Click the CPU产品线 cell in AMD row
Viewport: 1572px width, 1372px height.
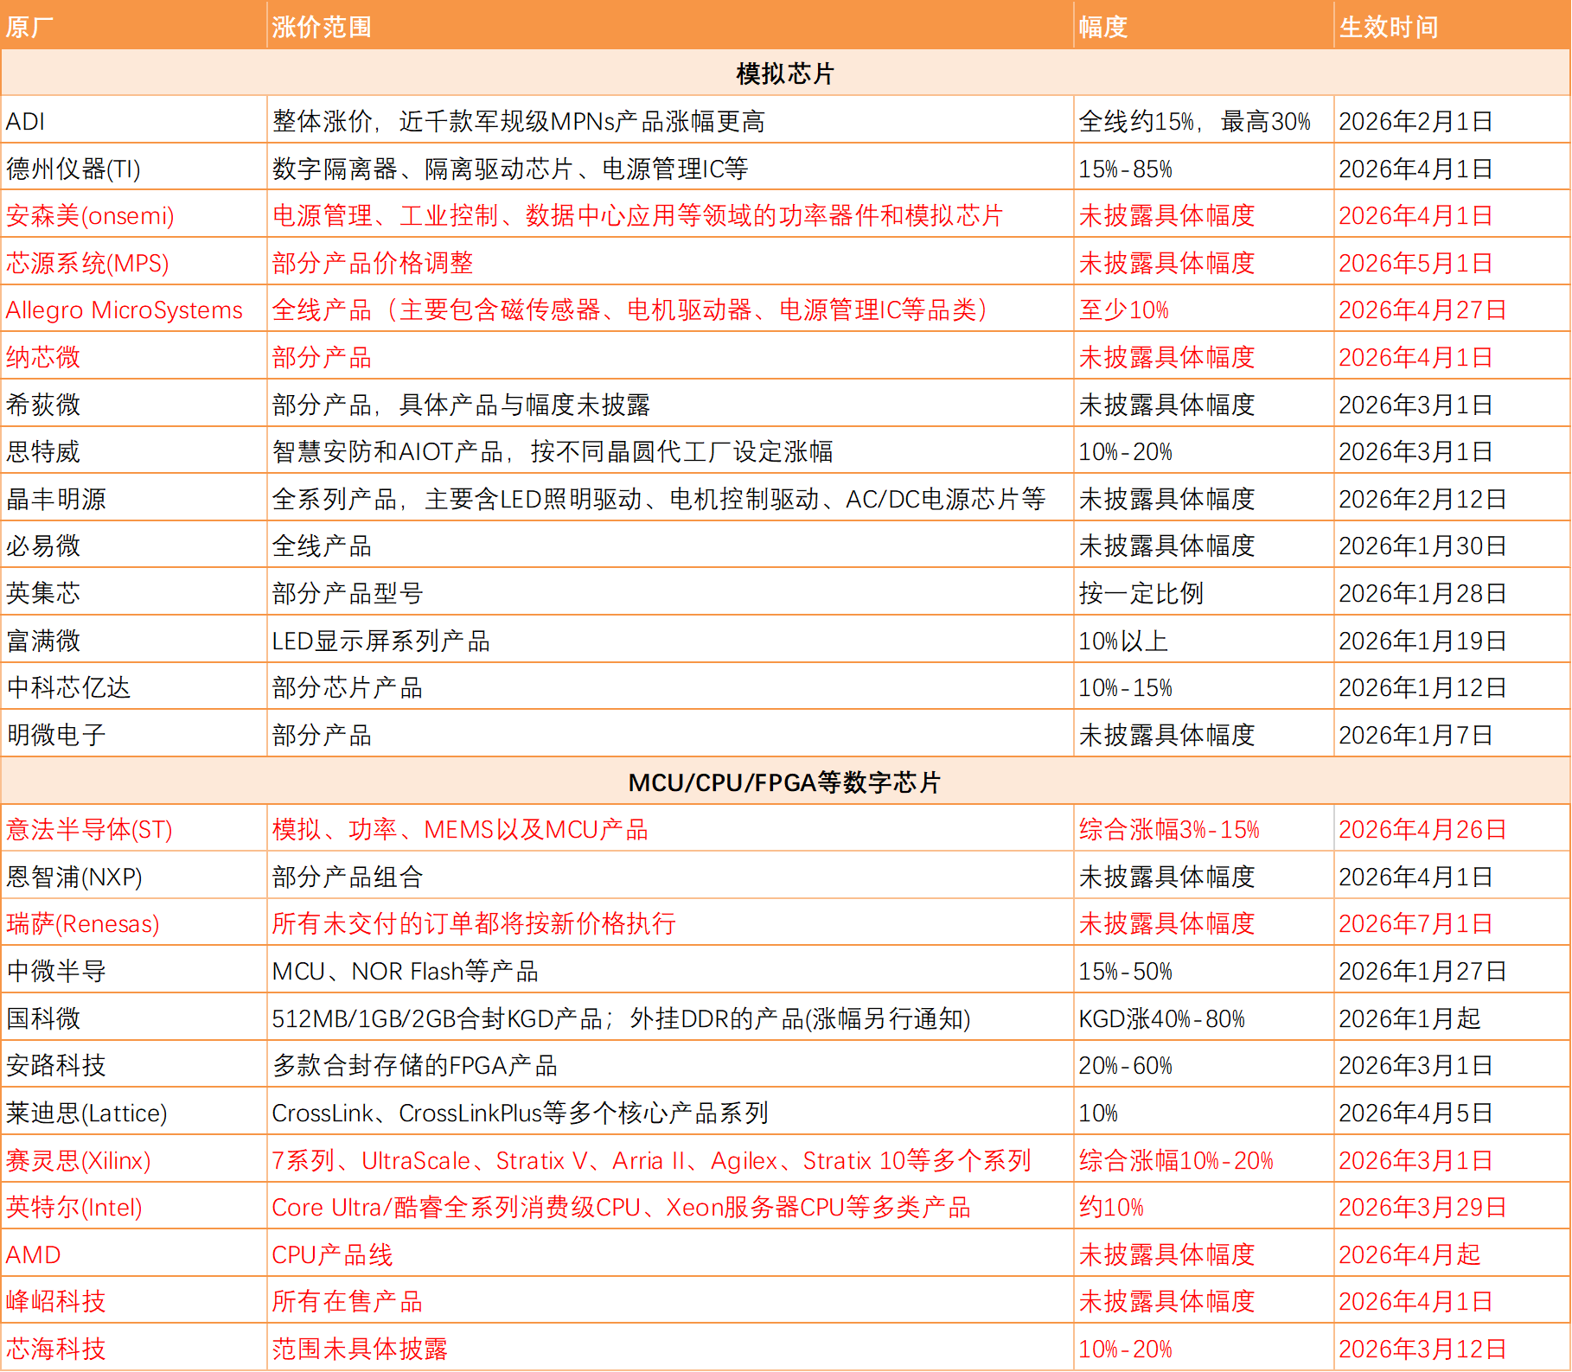(x=332, y=1254)
